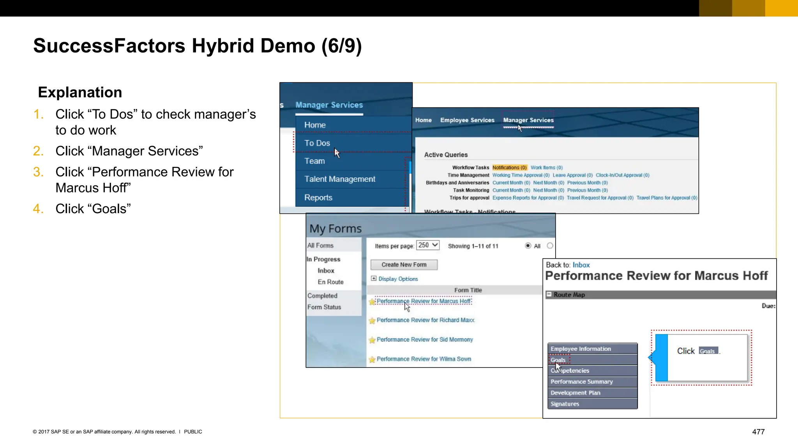This screenshot has width=798, height=448.
Task: Click In Progress heading in sidebar
Action: 323,259
